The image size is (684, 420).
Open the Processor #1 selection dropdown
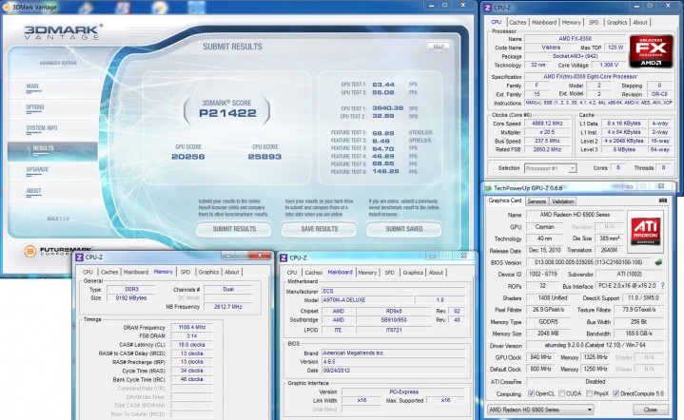click(x=550, y=168)
